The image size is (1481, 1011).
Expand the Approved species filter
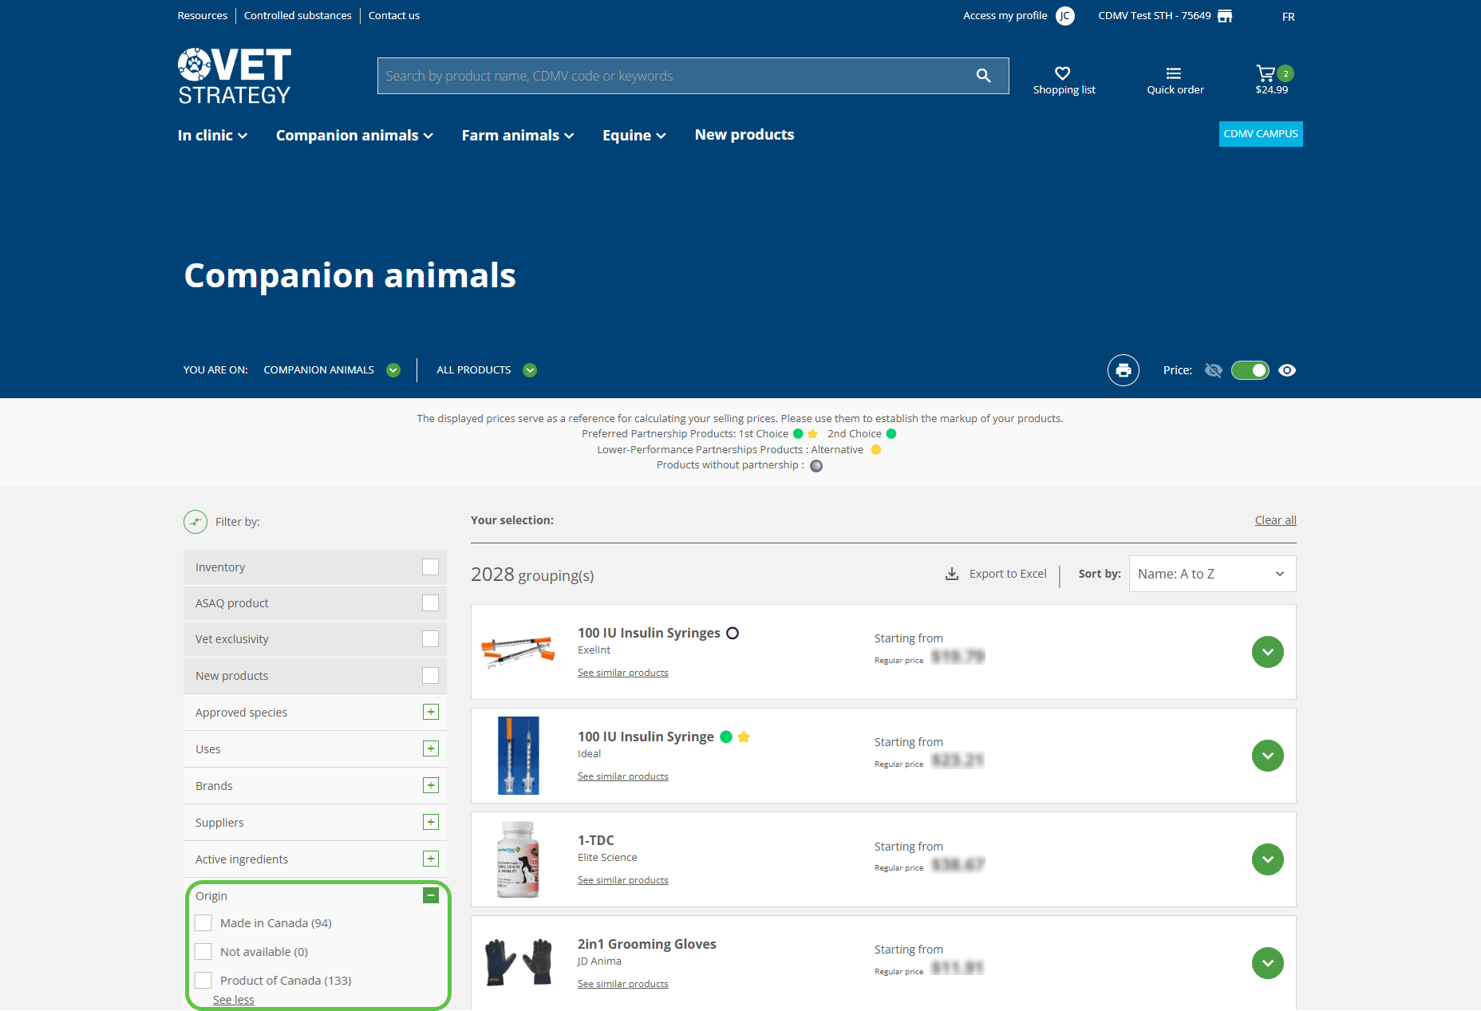click(430, 713)
